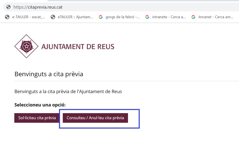
Task: Click Google icon beside gorgs de la febró
Action: point(101,17)
